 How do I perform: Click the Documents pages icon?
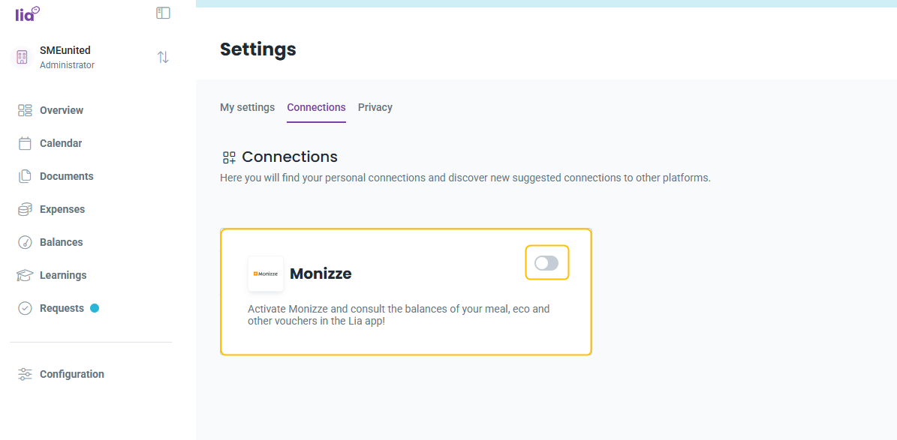click(25, 177)
